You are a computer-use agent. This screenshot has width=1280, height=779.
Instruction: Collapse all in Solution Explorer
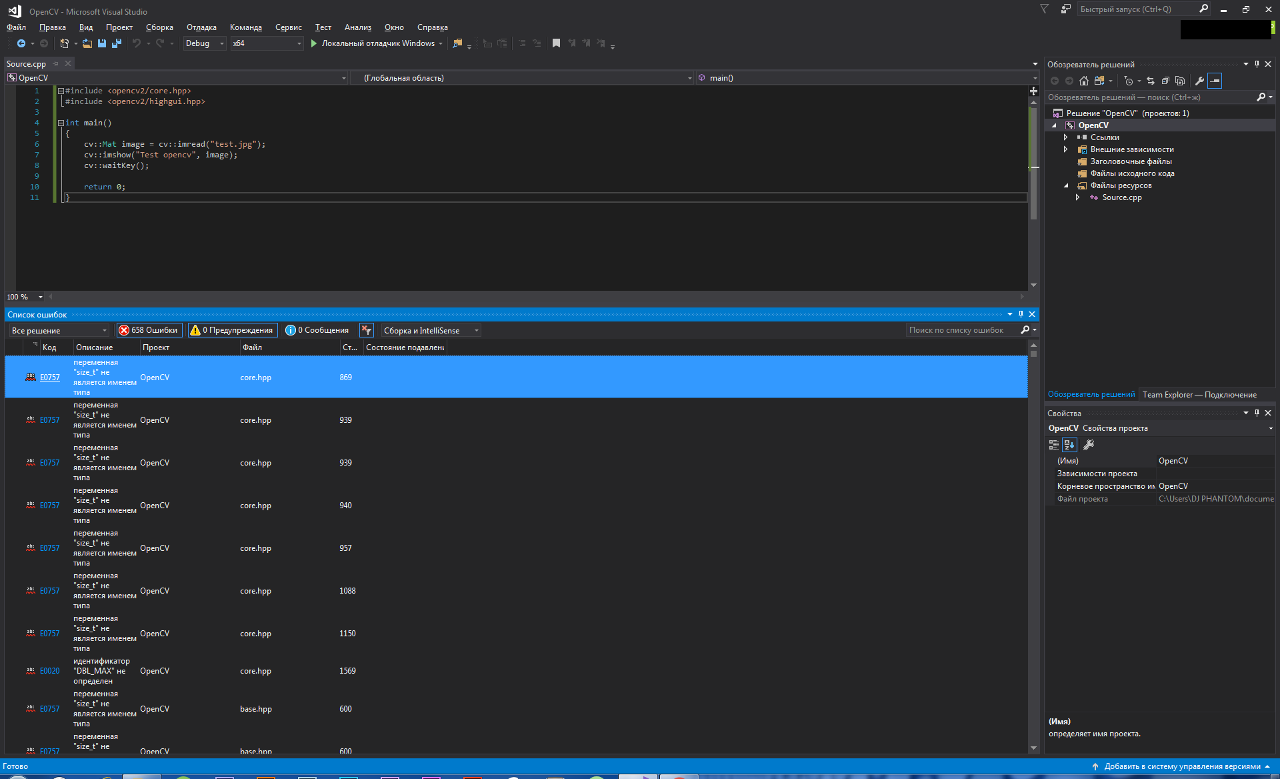click(x=1165, y=81)
